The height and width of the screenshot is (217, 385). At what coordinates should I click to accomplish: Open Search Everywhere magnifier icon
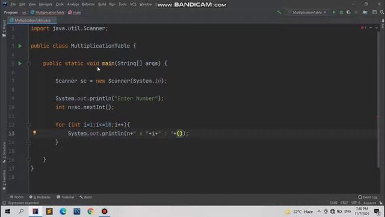point(382,12)
